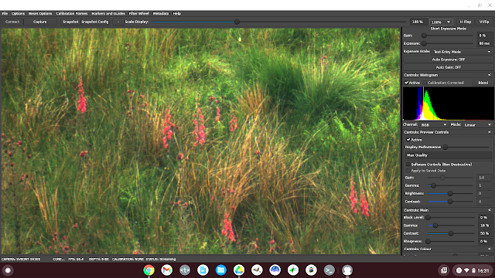Open Chrome from the shelf

pos(148,270)
